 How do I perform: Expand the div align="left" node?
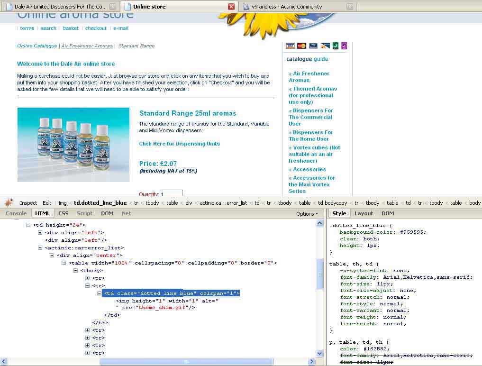pyautogui.click(x=40, y=233)
